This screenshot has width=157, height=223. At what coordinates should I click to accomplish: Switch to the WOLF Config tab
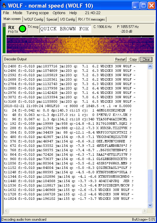[34, 19]
